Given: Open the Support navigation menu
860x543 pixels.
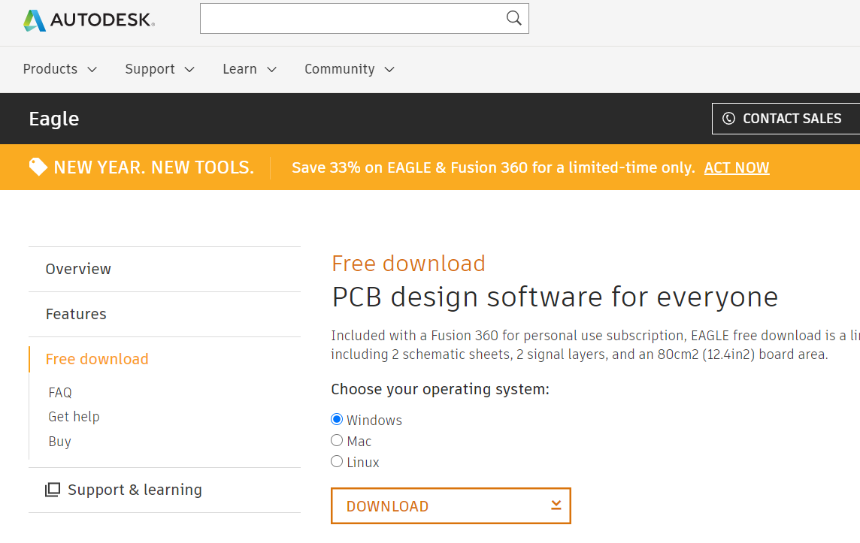Looking at the screenshot, I should [x=159, y=69].
